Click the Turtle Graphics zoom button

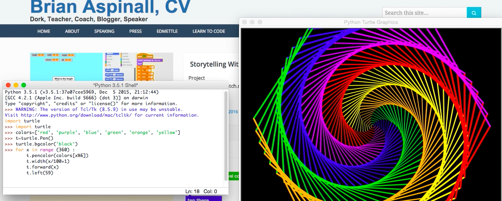pos(260,22)
